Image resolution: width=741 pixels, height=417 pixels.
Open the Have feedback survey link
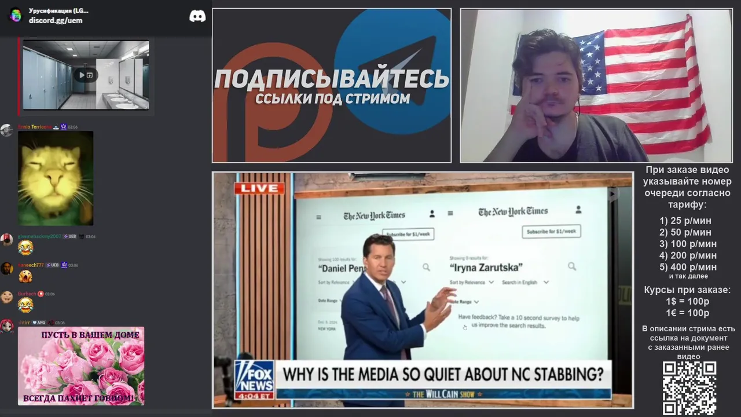click(x=518, y=321)
